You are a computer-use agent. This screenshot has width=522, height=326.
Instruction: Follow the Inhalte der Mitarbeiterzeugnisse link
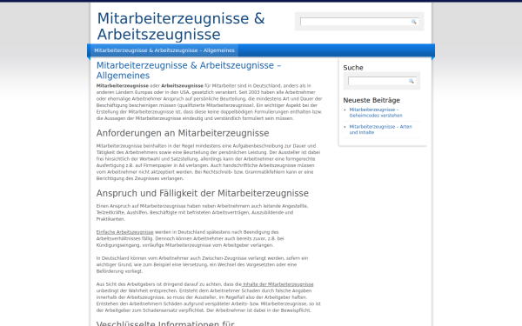tap(278, 284)
